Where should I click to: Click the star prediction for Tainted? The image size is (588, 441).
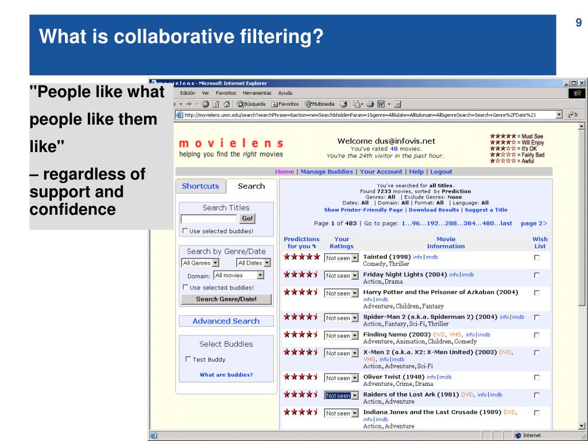pyautogui.click(x=301, y=257)
